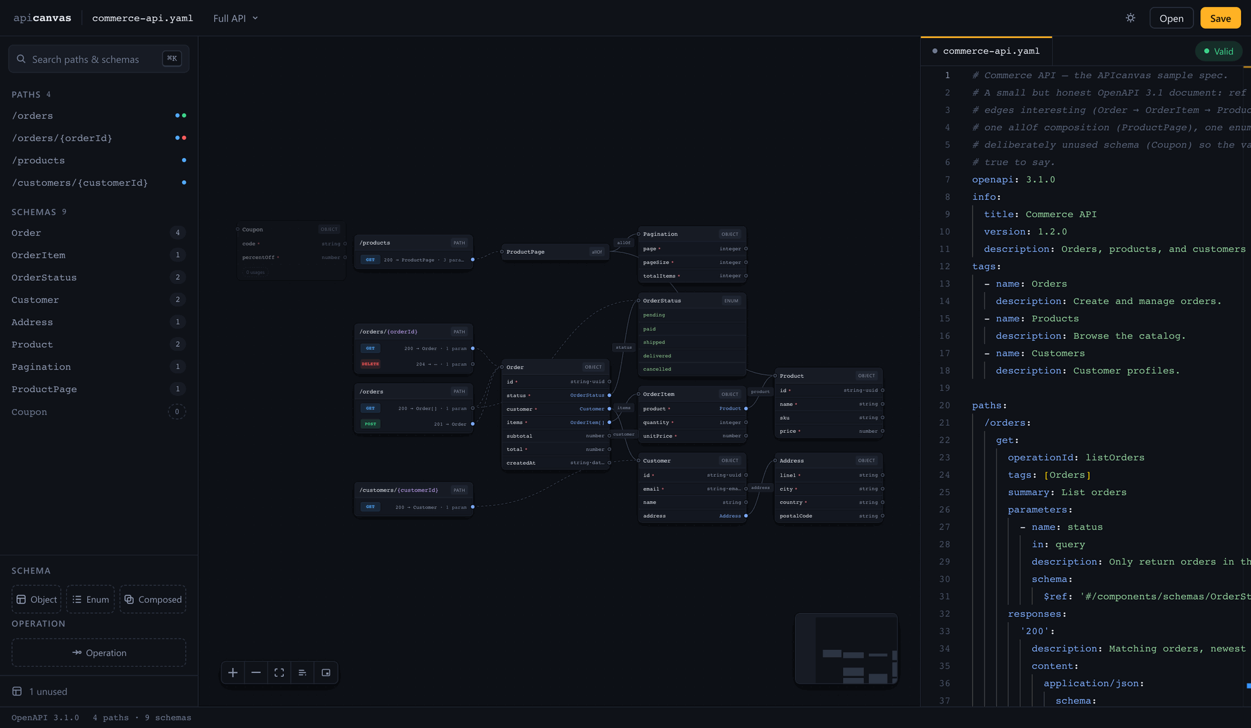Add an Object schema
The width and height of the screenshot is (1251, 728).
tap(36, 599)
